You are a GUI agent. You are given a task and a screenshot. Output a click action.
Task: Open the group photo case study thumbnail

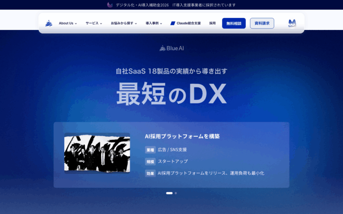(x=97, y=153)
